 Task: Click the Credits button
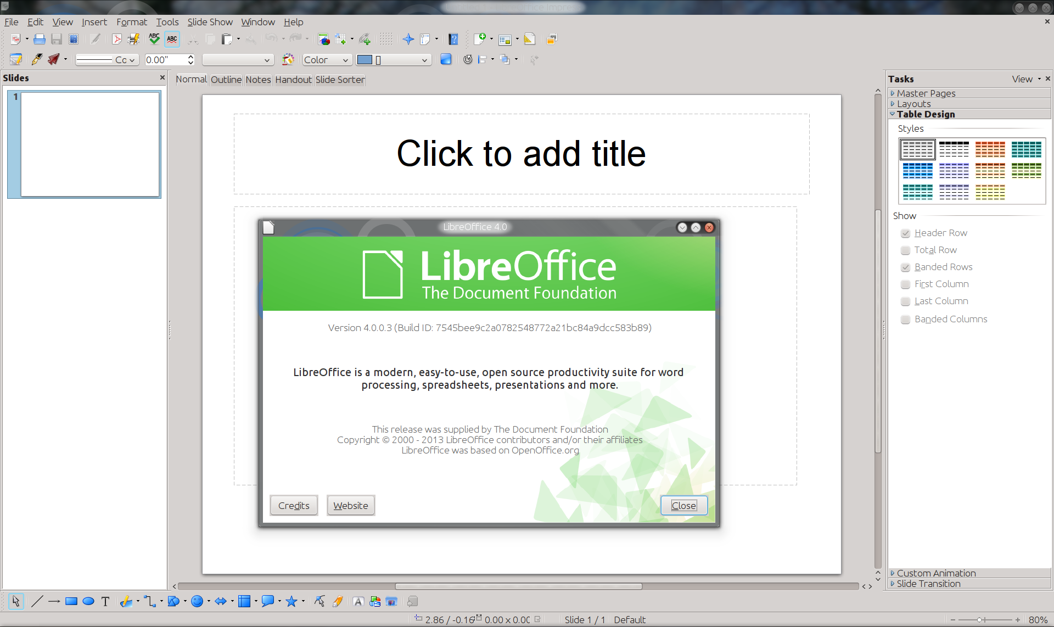click(x=294, y=506)
